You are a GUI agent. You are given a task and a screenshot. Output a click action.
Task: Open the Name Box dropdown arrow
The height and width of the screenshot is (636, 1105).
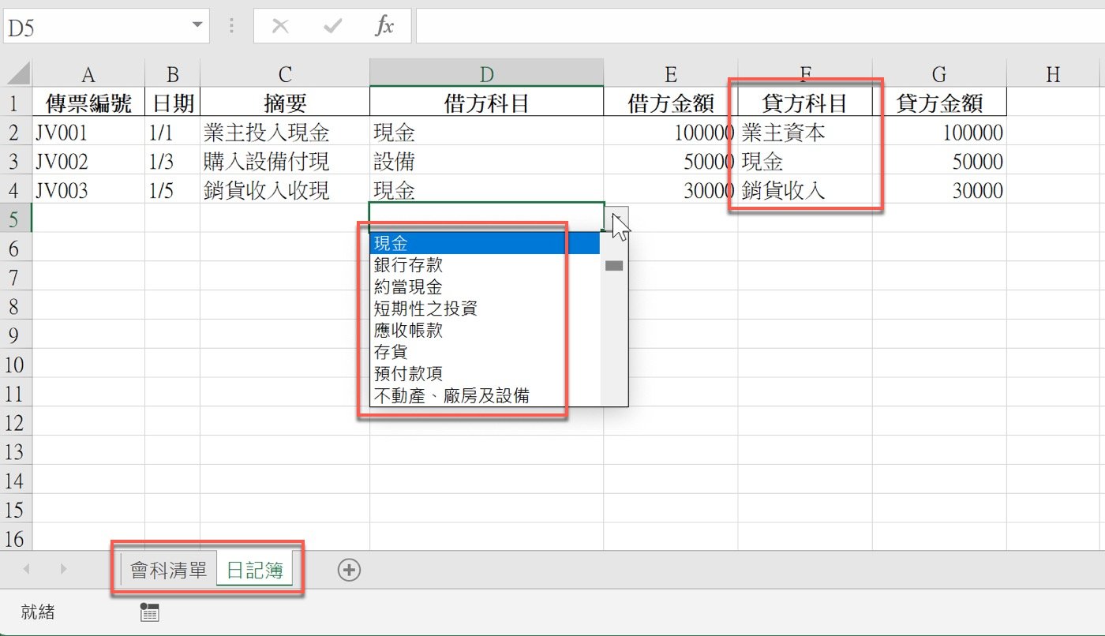click(199, 25)
